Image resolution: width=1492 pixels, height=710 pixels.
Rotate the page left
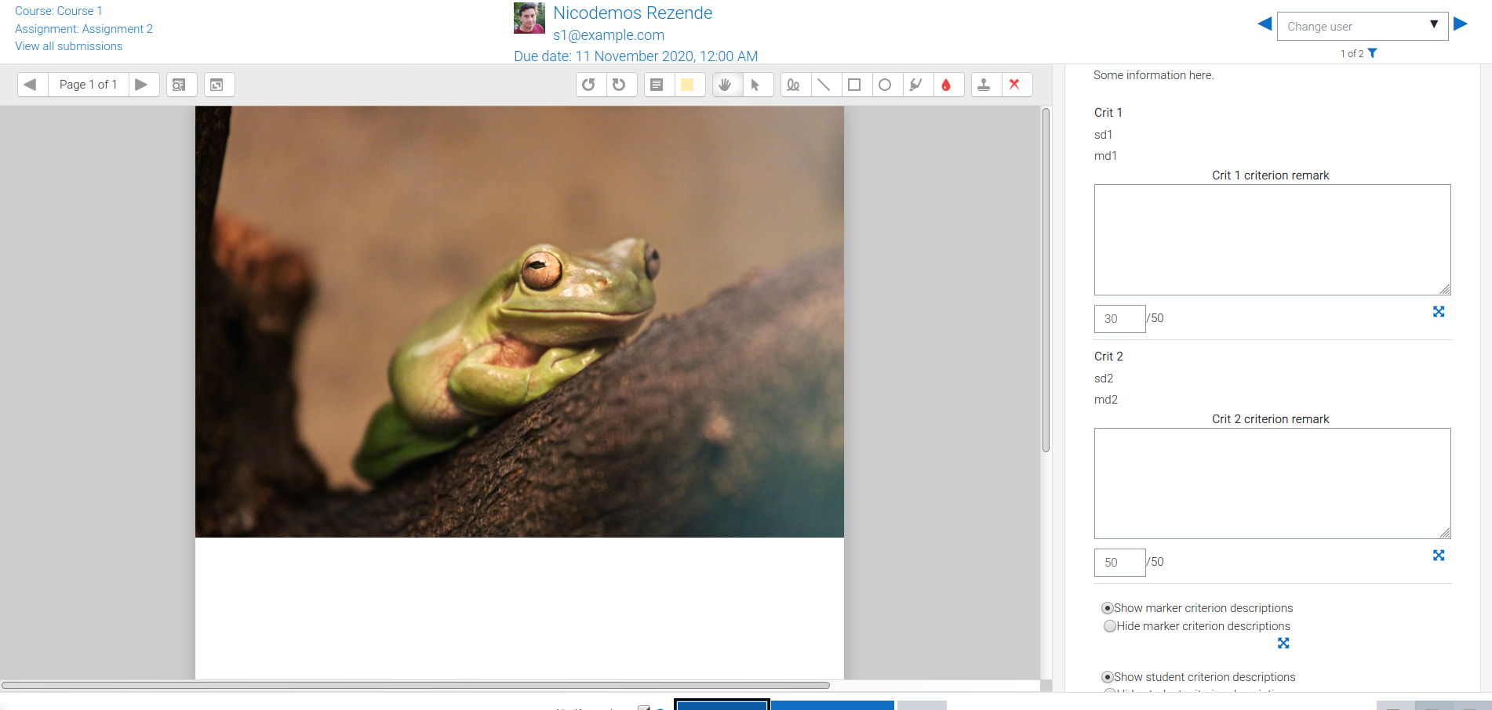coord(591,85)
